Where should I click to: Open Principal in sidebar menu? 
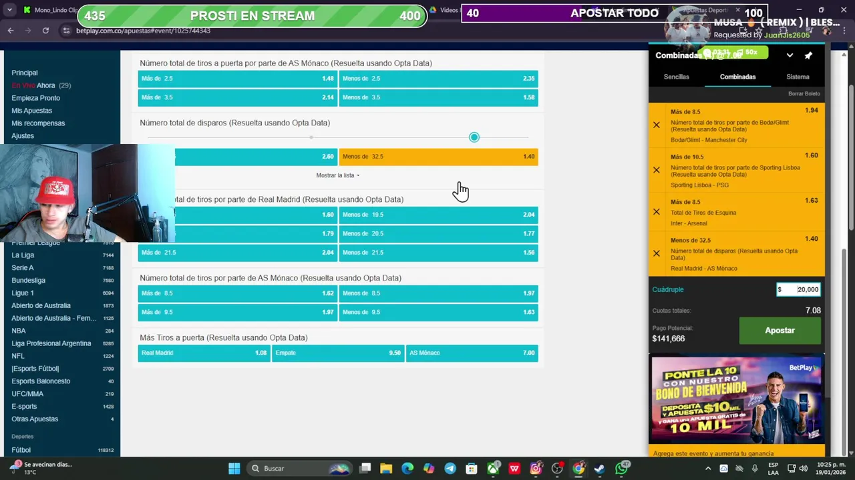click(25, 73)
